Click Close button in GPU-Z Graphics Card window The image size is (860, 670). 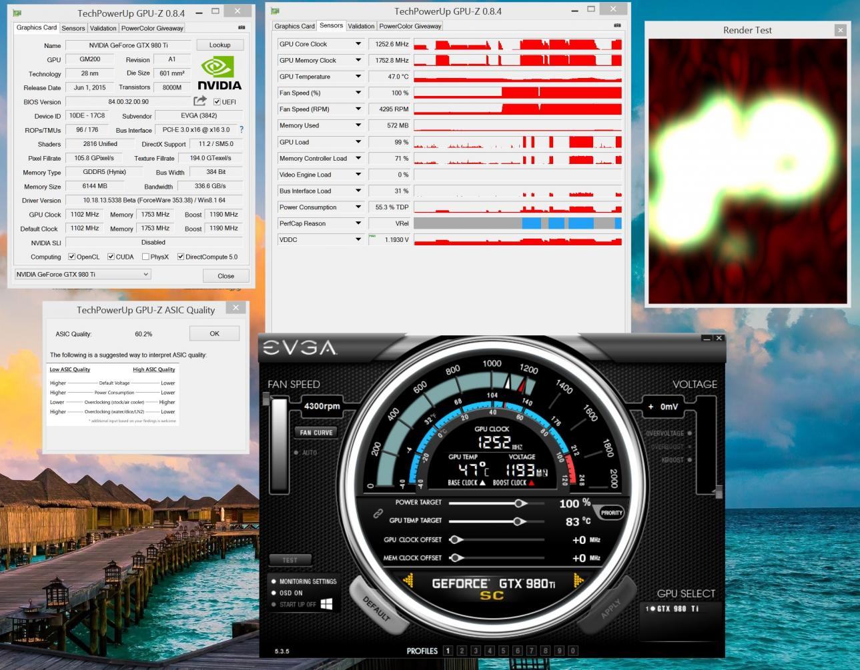pyautogui.click(x=226, y=275)
